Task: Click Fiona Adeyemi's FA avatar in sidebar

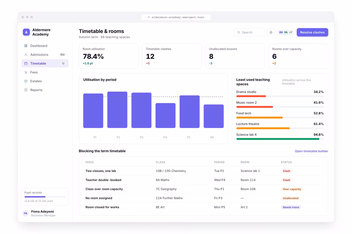Action: (26, 214)
